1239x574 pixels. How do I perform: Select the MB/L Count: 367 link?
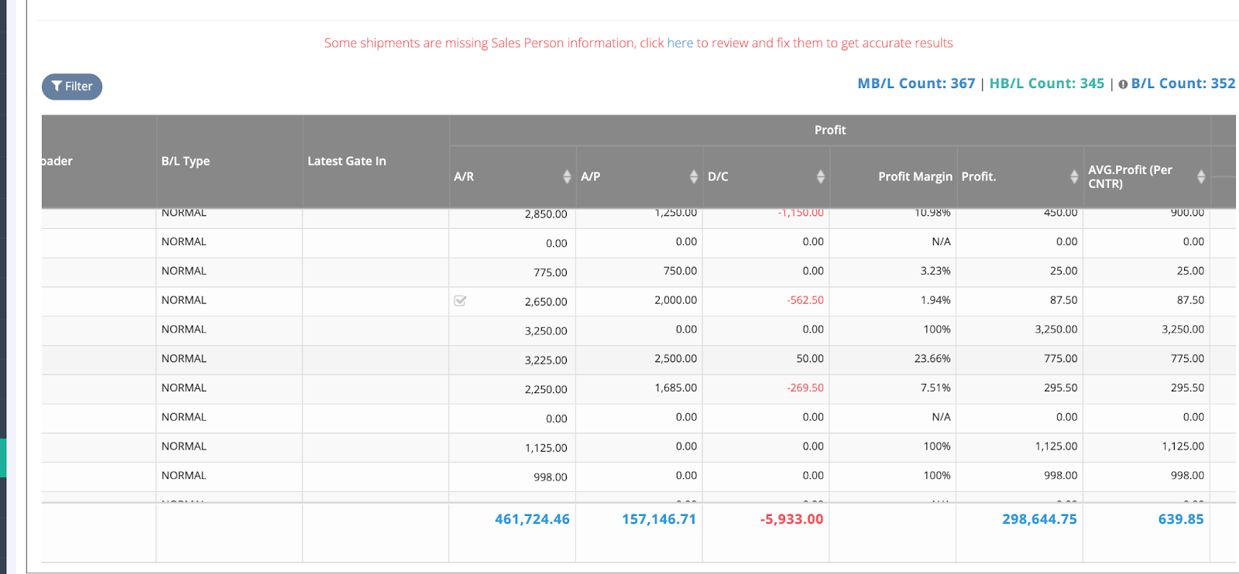pos(916,84)
